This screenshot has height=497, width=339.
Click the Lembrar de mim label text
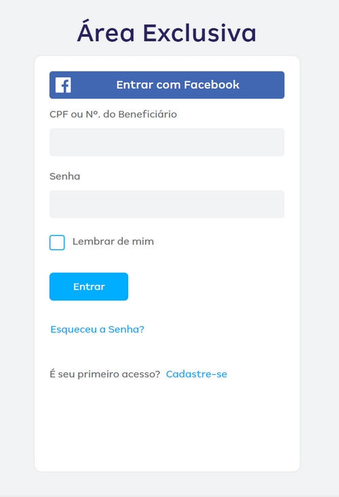tap(113, 241)
